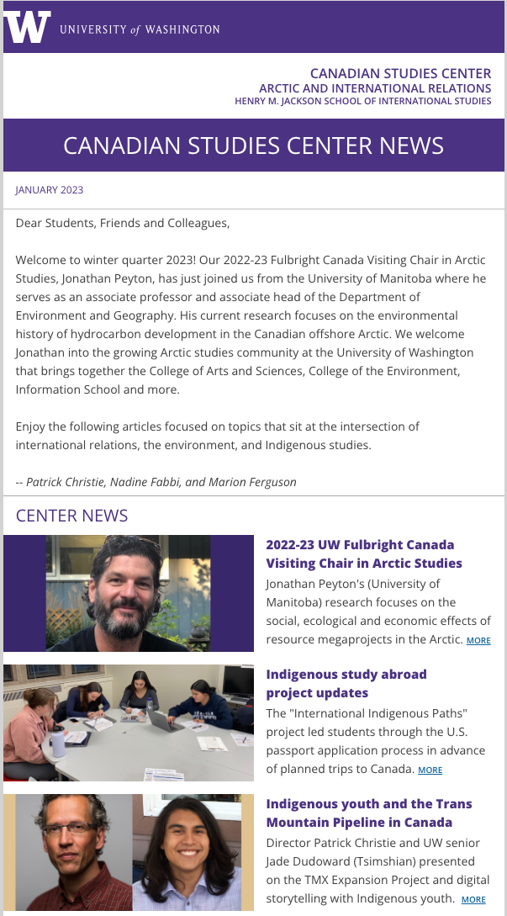Click Arctic and International Relations heading

[x=375, y=88]
